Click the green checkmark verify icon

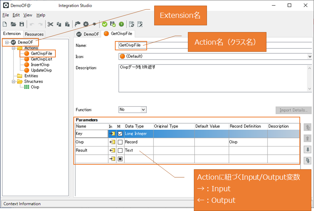105,24
